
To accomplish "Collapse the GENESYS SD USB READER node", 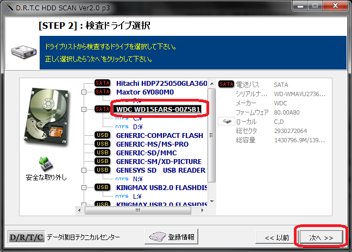I will pyautogui.click(x=84, y=170).
